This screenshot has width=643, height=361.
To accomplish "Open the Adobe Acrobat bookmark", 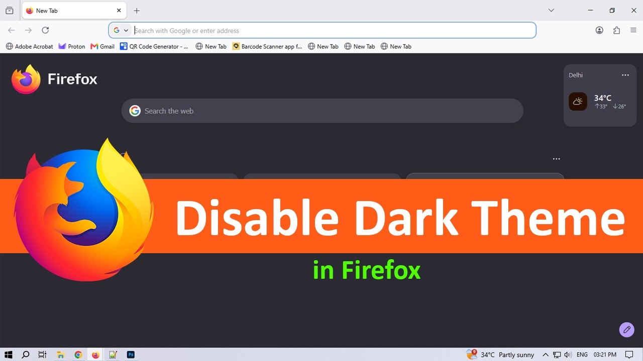I will coord(29,46).
